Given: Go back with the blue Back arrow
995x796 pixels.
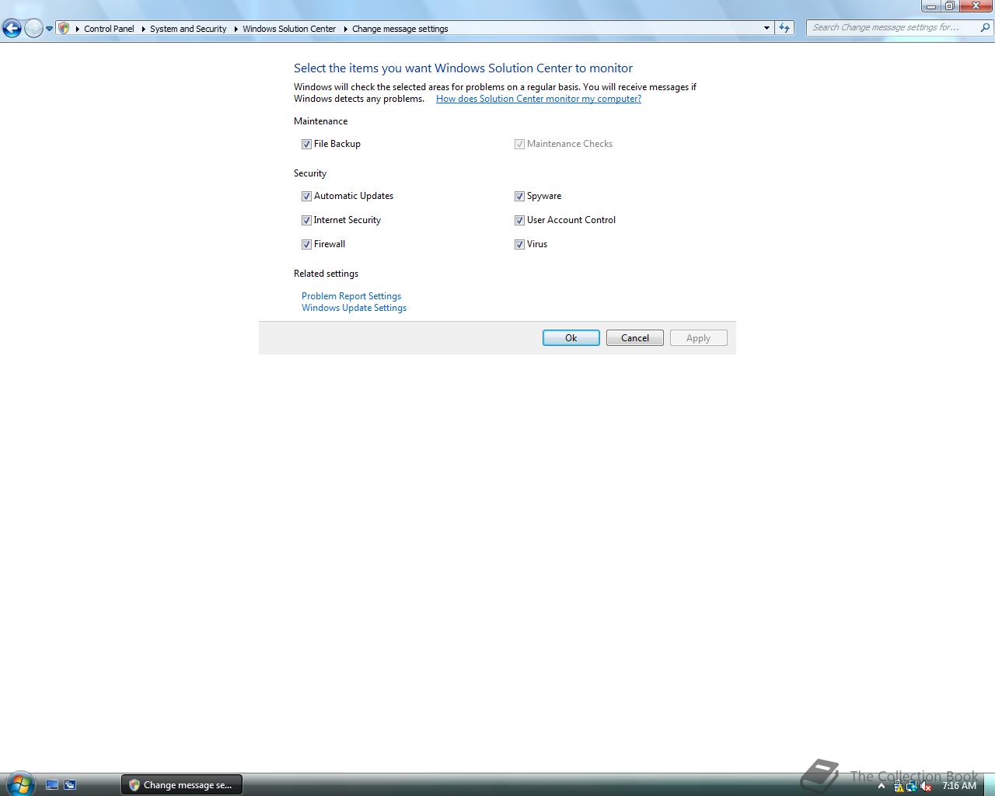Looking at the screenshot, I should pyautogui.click(x=12, y=29).
